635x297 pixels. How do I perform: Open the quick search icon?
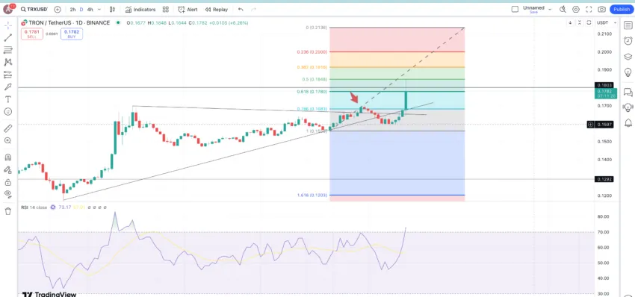pos(563,9)
